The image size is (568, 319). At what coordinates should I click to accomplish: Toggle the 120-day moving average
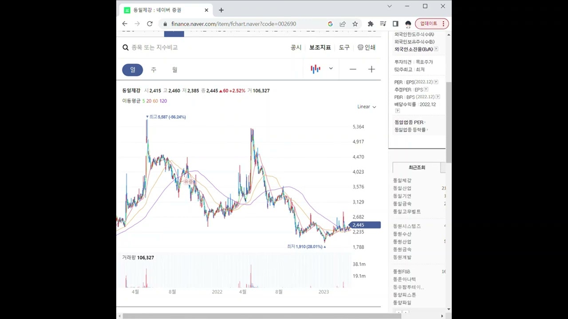coord(163,101)
